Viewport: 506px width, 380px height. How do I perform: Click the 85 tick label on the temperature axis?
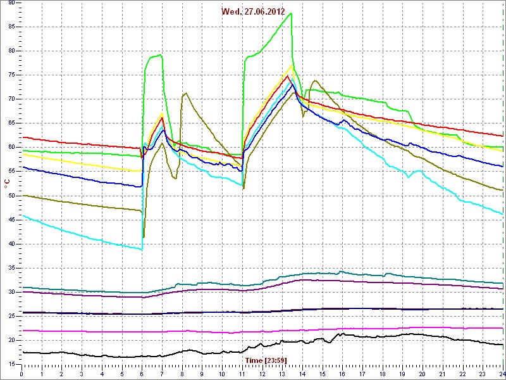[x=11, y=27]
